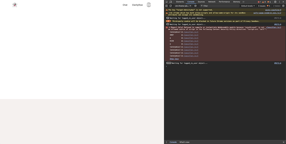This screenshot has width=286, height=144.
Task: Open VM272:8 link beside the 18 message
Action: click(278, 25)
